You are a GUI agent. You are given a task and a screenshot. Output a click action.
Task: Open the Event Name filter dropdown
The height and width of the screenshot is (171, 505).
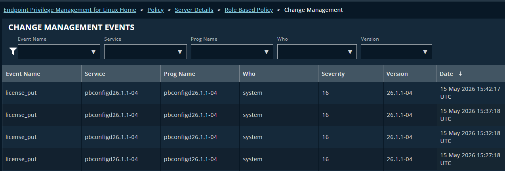pyautogui.click(x=59, y=52)
